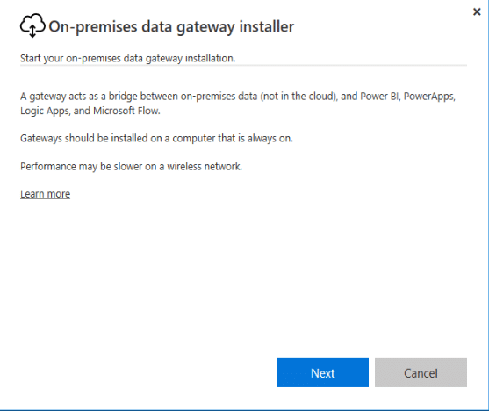Click the cloud gateway icon in header

click(x=32, y=25)
